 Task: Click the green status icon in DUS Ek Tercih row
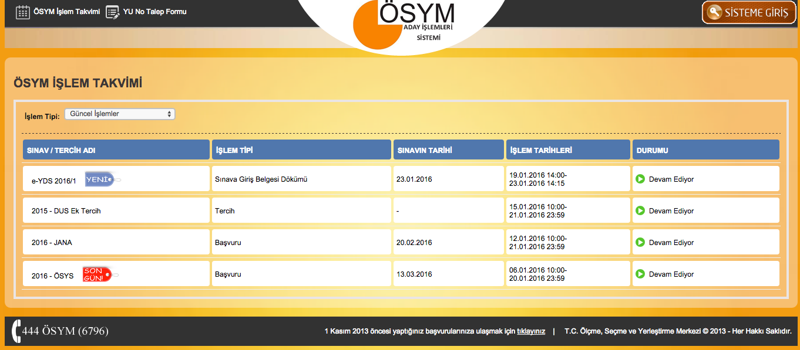pos(640,210)
